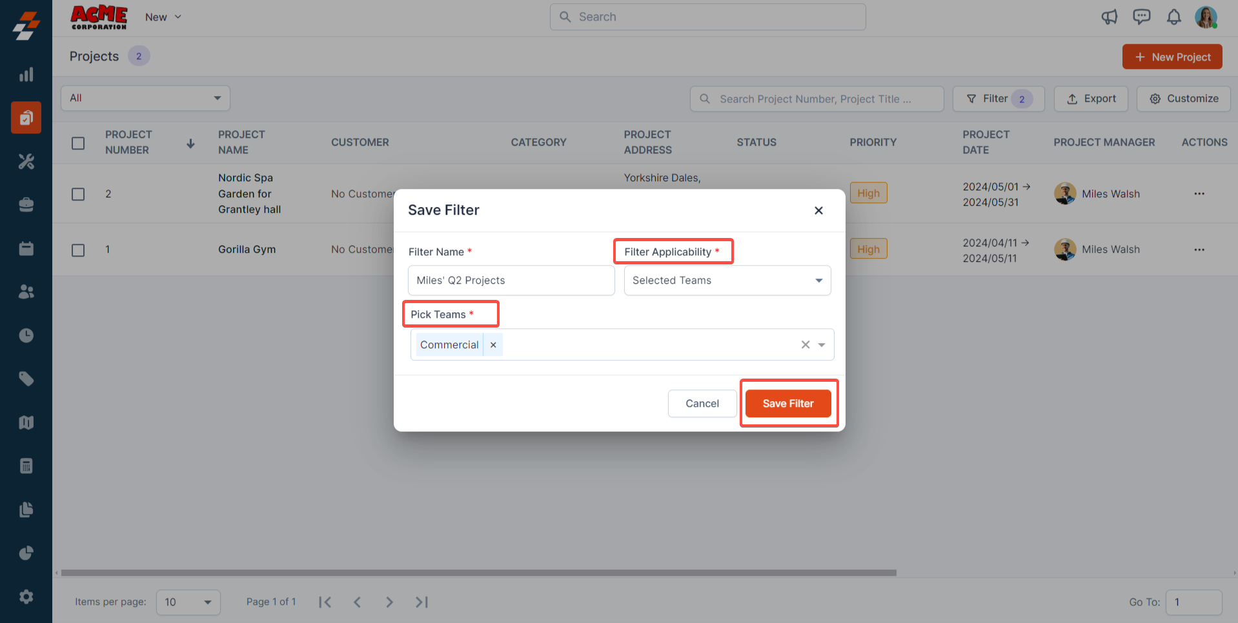Go to the first page
1238x623 pixels.
(x=325, y=602)
